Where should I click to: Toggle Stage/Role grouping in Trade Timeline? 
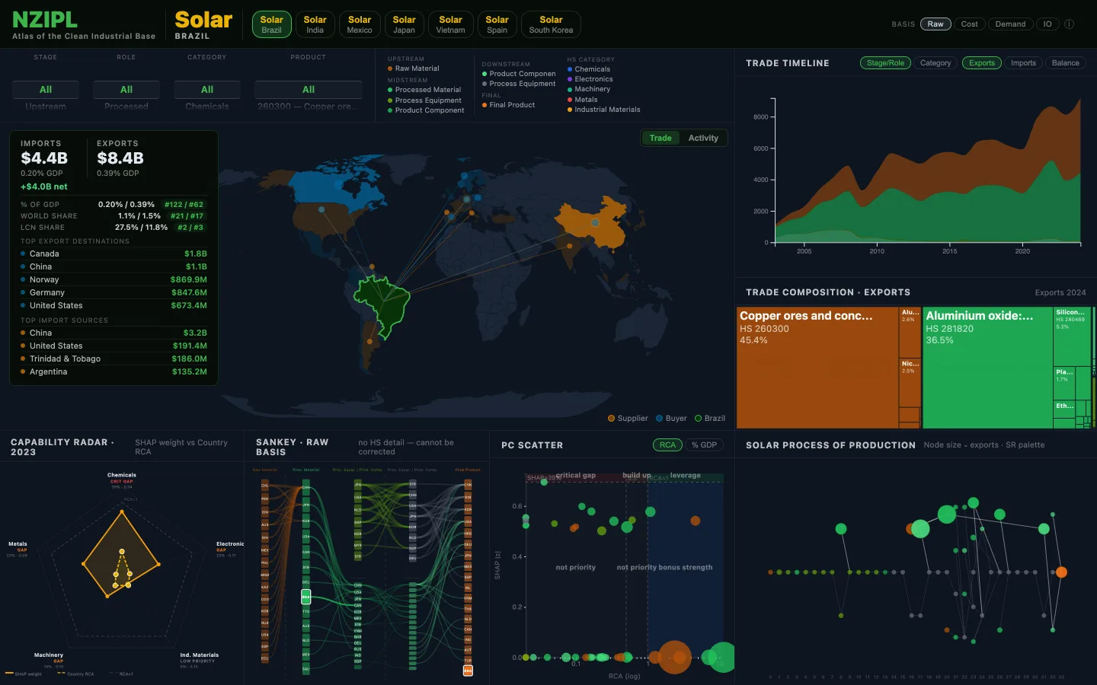pyautogui.click(x=885, y=63)
